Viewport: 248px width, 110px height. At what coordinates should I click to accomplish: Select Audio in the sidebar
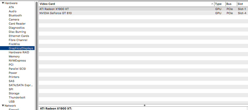[x=12, y=11]
